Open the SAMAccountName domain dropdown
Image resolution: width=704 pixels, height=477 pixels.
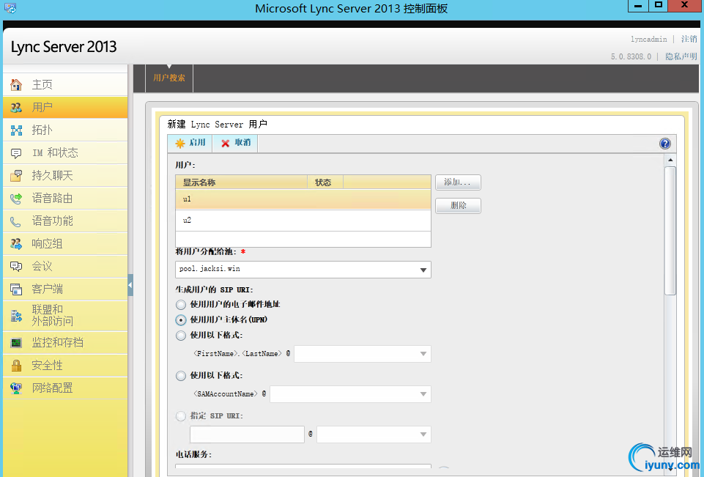423,394
